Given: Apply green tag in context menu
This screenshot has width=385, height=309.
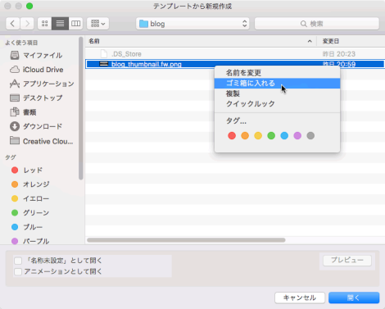Looking at the screenshot, I should [271, 136].
